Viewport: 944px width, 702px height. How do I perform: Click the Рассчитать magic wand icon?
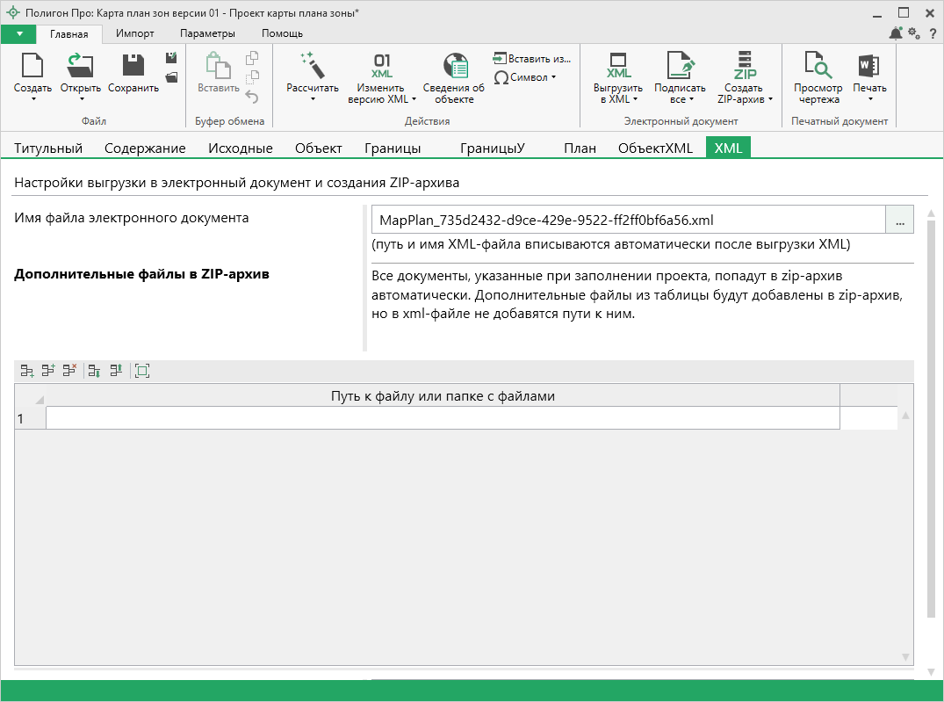pos(312,66)
